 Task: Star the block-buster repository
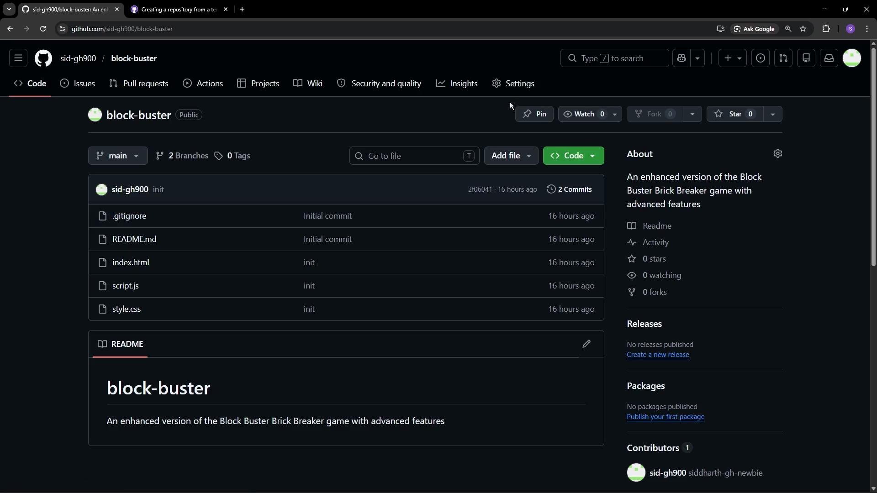tap(734, 114)
